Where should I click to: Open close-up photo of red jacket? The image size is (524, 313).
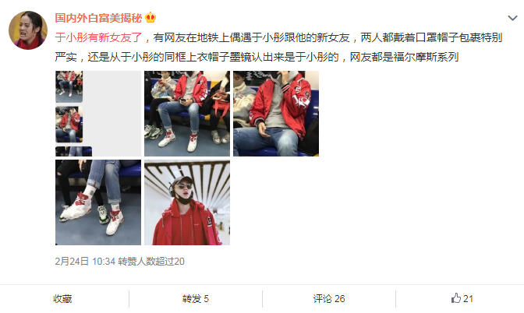276,114
